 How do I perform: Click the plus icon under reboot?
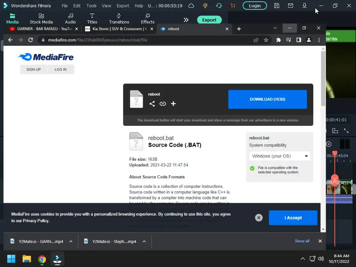(x=173, y=104)
